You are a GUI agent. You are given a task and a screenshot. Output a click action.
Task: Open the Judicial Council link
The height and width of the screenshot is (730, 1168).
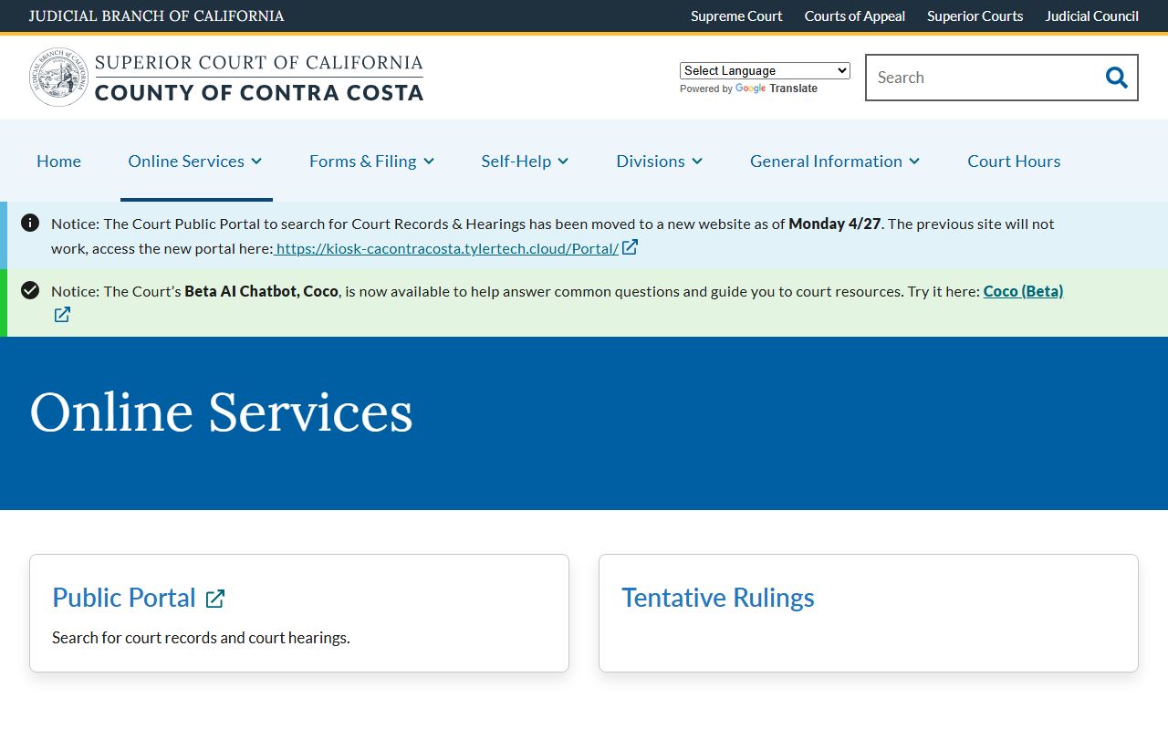point(1092,16)
